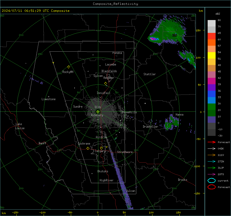The image size is (231, 216).
Task: Click the cyan 27ZW arrow icon
Action: coord(211,162)
